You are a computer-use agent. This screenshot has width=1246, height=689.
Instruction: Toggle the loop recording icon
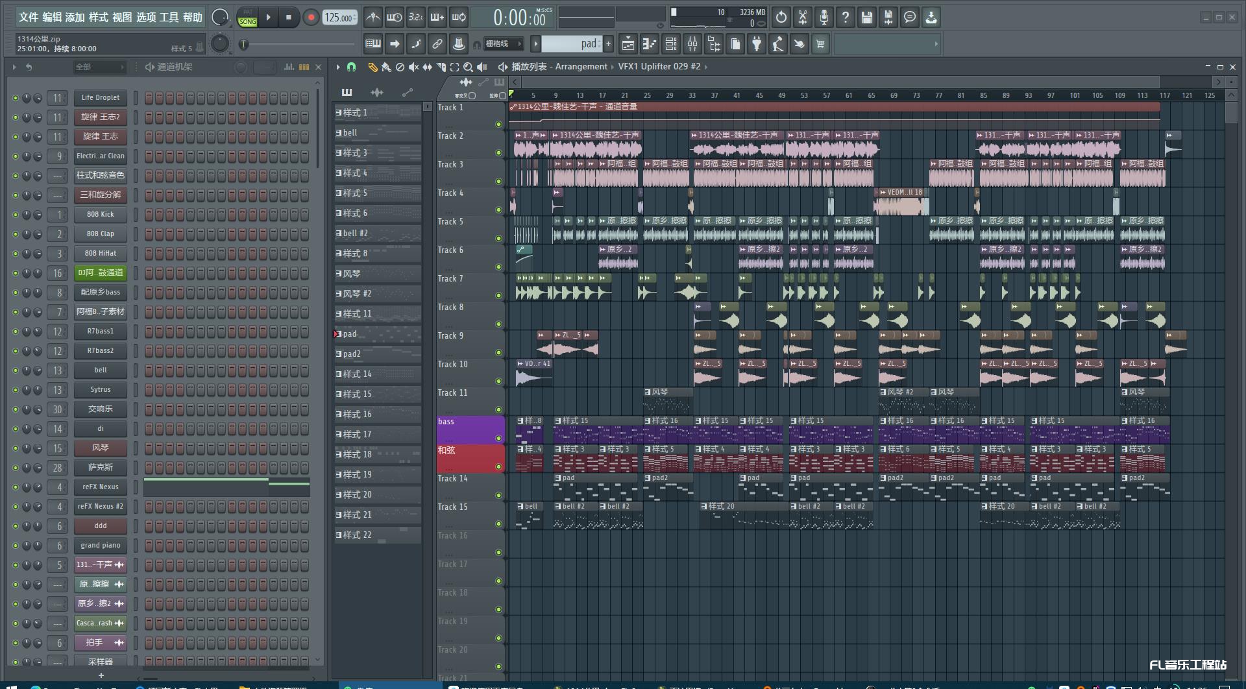click(x=459, y=18)
